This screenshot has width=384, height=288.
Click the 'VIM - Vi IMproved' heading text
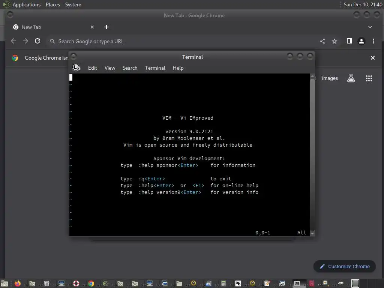[187, 118]
